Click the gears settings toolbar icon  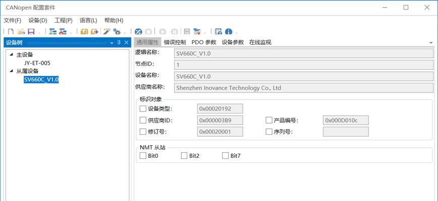117,32
